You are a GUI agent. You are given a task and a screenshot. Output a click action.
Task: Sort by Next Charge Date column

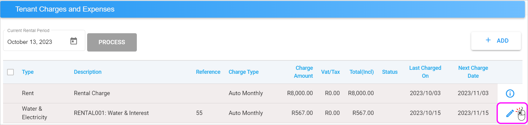pyautogui.click(x=473, y=72)
